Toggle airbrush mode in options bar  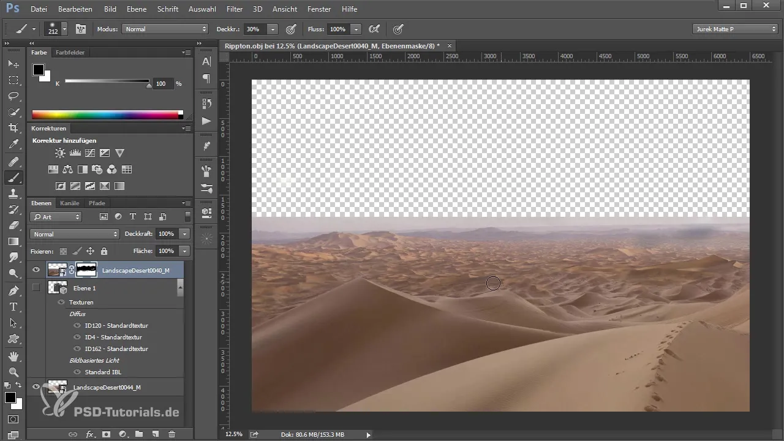point(374,29)
